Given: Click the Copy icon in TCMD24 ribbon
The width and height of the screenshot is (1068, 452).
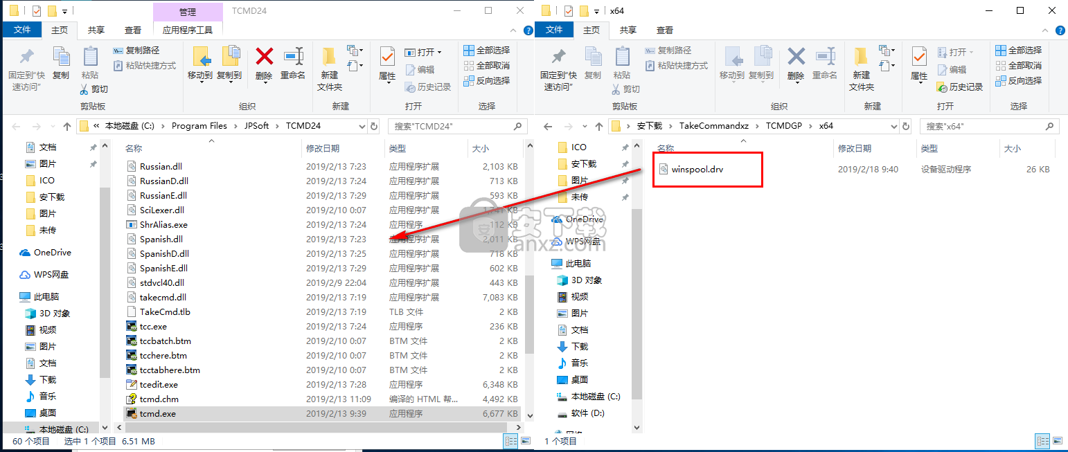Looking at the screenshot, I should [61, 64].
